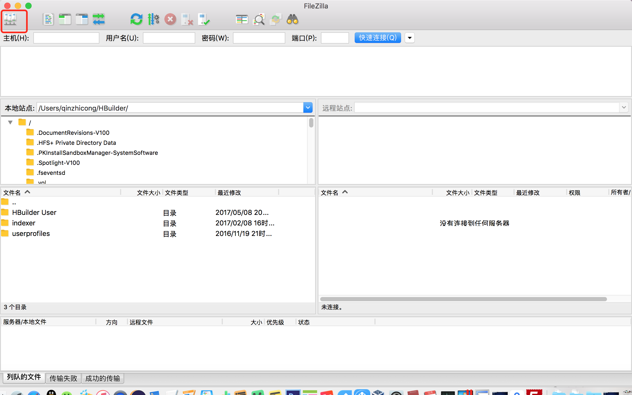This screenshot has height=395, width=632.
Task: Cancel the current operation red button
Action: (x=170, y=20)
